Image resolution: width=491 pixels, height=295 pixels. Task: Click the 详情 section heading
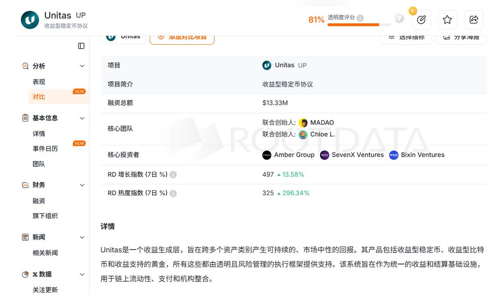108,226
